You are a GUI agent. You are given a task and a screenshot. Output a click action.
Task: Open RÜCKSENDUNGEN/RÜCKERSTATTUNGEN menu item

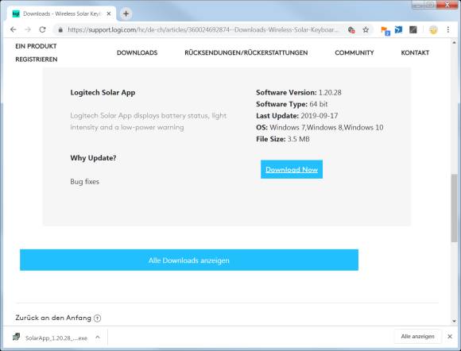(246, 52)
